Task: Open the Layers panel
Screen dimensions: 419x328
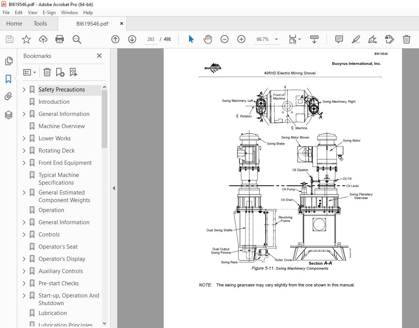Action: coord(8,115)
